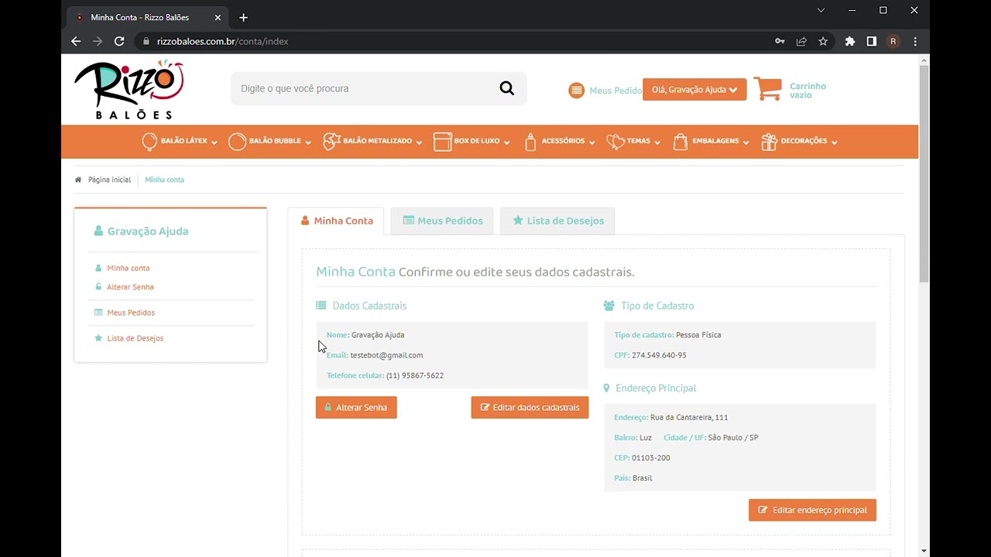
Task: Click the Gravação Ajuda sidebar heading
Action: pyautogui.click(x=148, y=231)
